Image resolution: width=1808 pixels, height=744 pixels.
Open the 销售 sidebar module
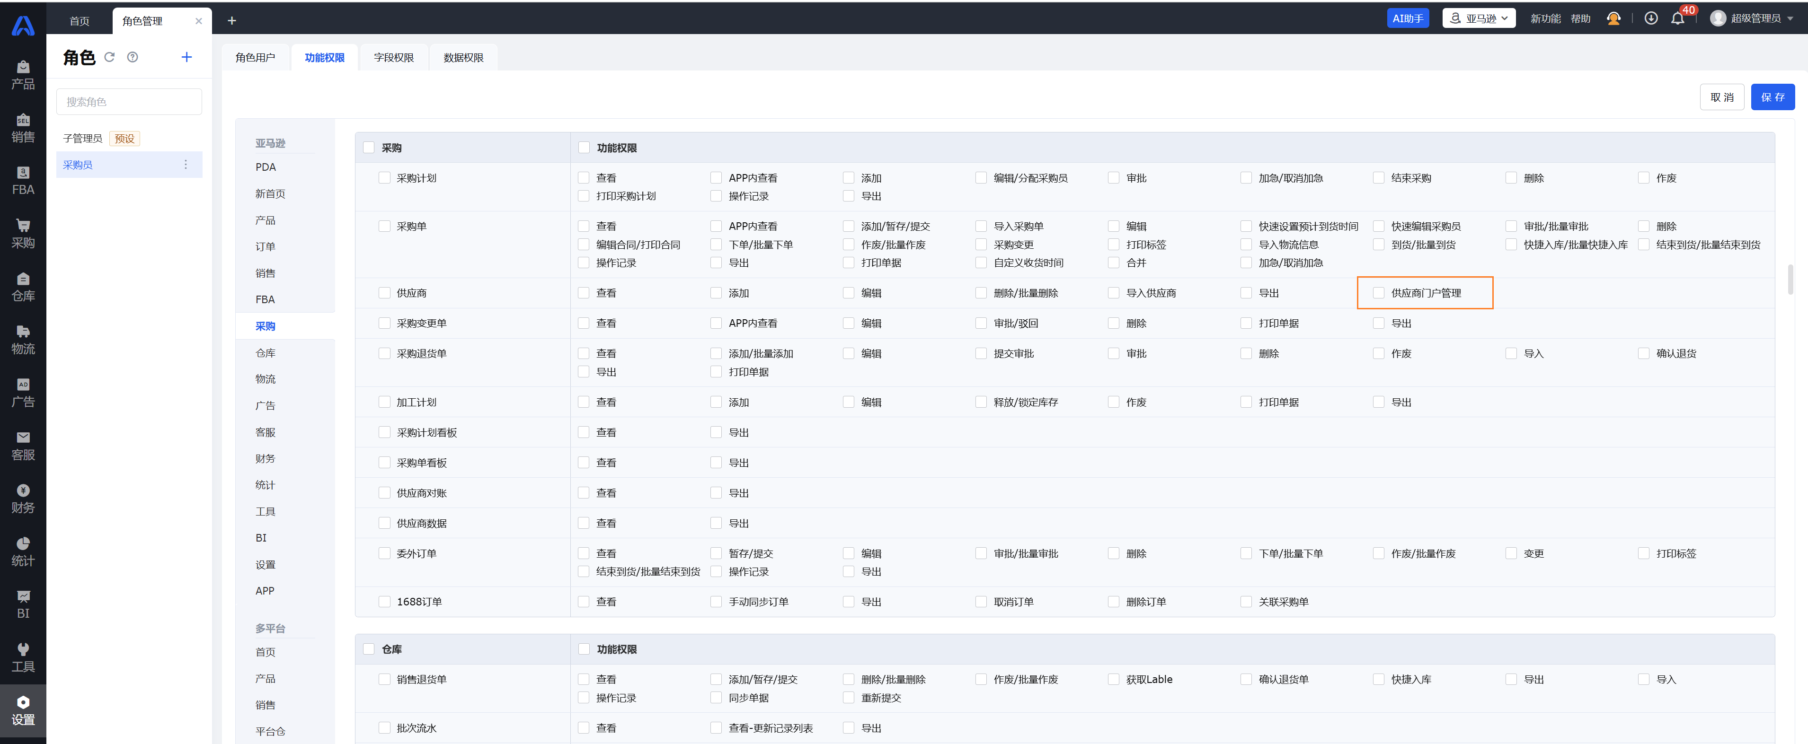[x=22, y=128]
